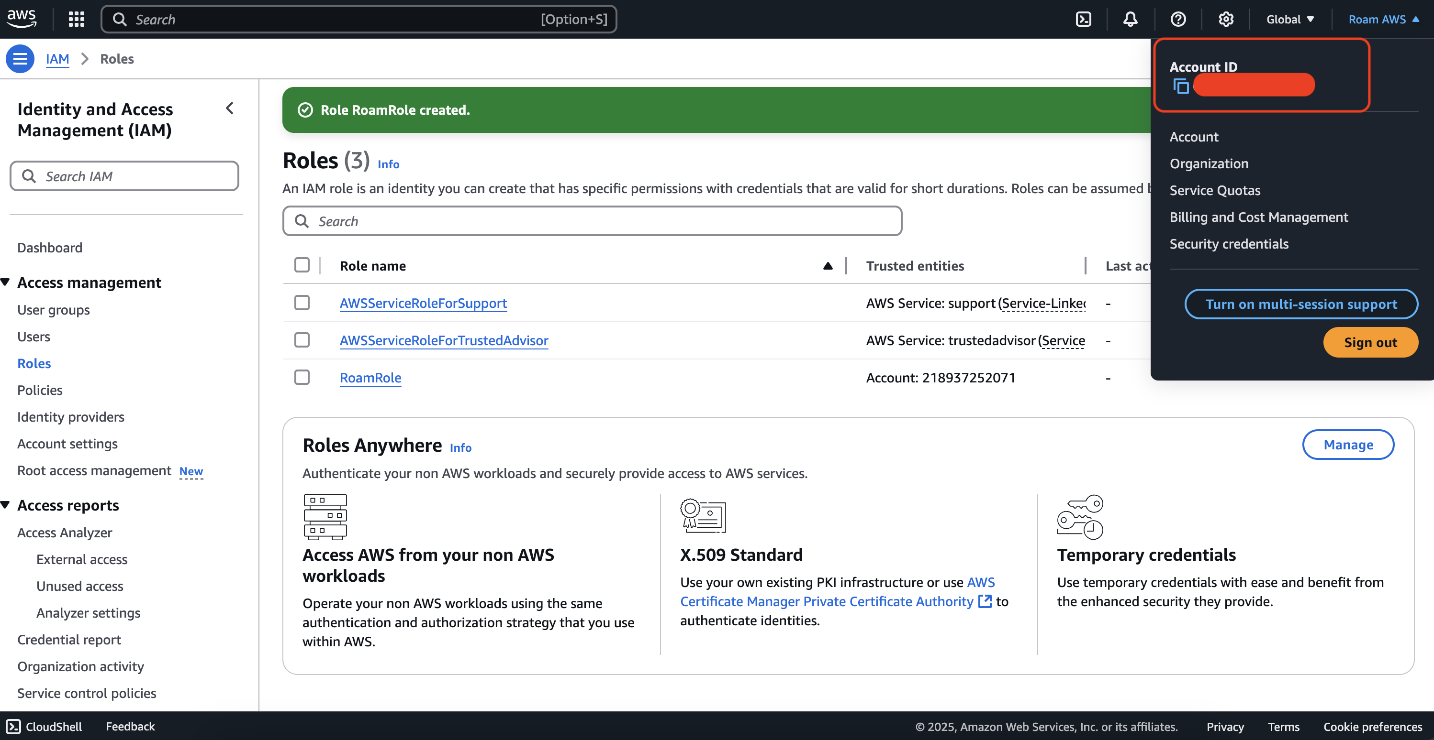
Task: Select all roles header checkbox
Action: pos(302,265)
